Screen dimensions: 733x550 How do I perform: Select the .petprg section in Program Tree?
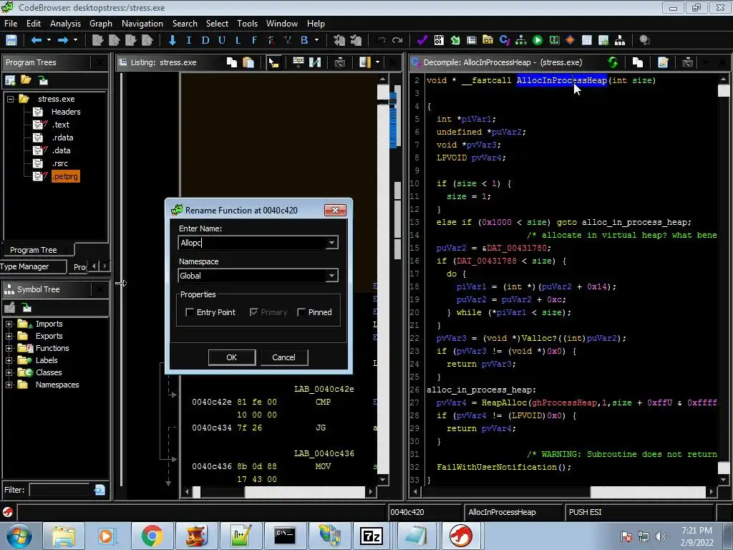(x=65, y=176)
